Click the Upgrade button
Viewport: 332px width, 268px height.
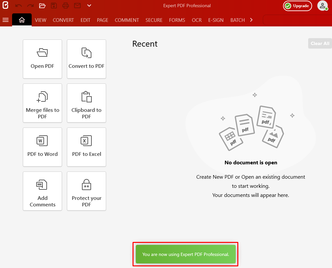[x=297, y=6]
